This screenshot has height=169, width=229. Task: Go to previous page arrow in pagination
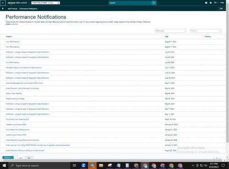pos(214,158)
